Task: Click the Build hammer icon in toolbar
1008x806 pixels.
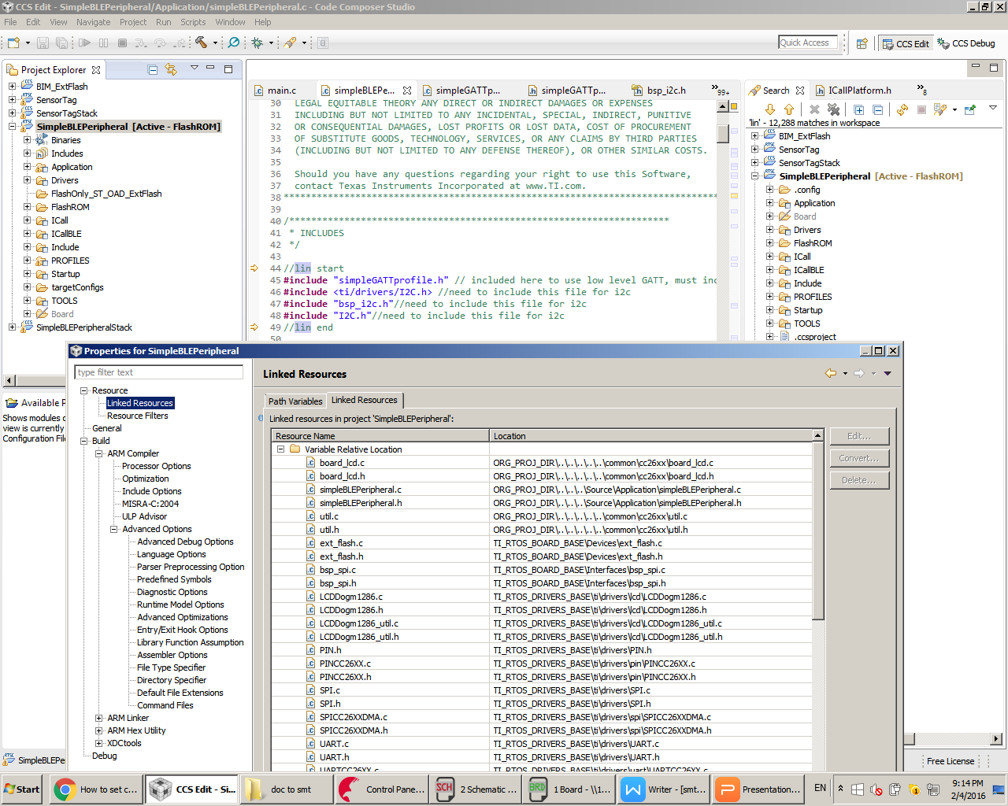Action: [x=202, y=43]
